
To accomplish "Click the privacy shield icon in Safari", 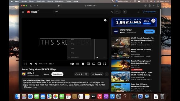I will (59, 6).
